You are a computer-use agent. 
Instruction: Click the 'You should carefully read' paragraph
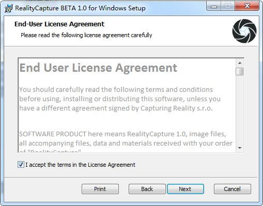(x=120, y=99)
